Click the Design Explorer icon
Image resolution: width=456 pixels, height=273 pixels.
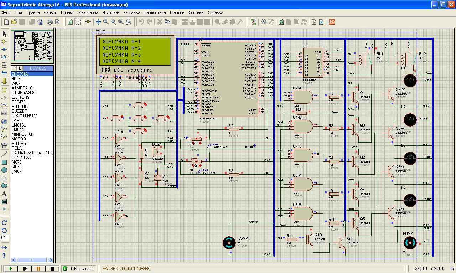[x=281, y=22]
